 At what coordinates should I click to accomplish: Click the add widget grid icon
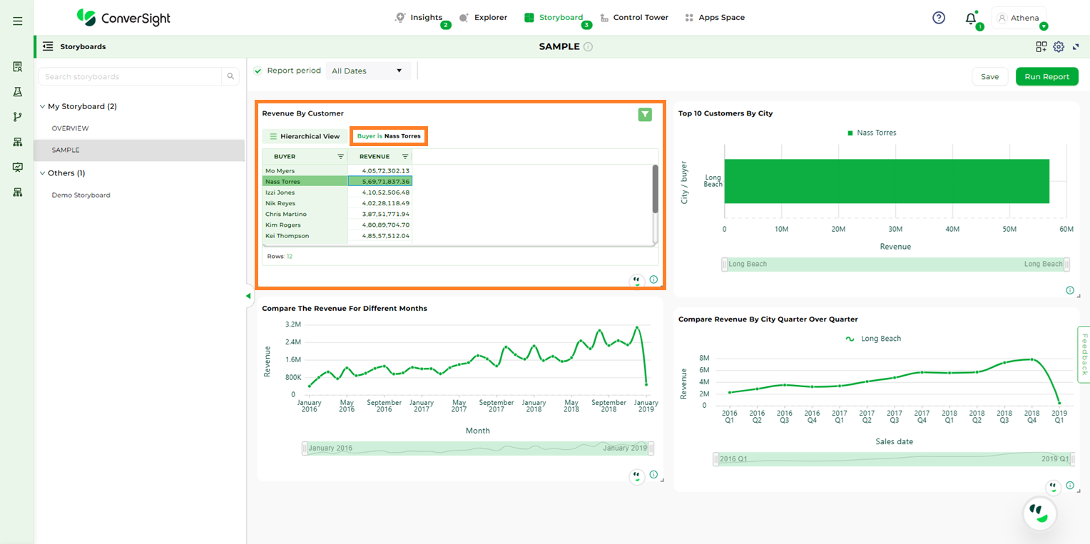[x=1041, y=47]
